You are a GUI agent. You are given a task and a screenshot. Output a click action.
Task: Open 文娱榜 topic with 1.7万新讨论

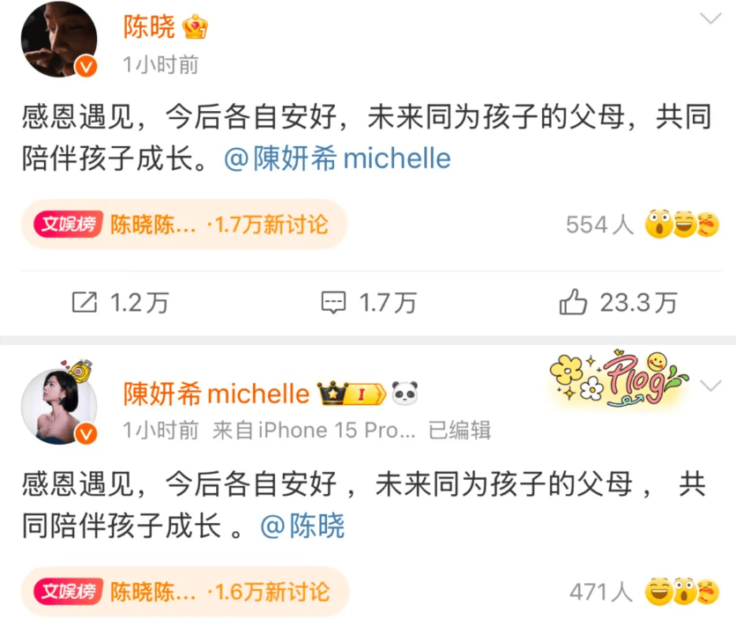[184, 225]
